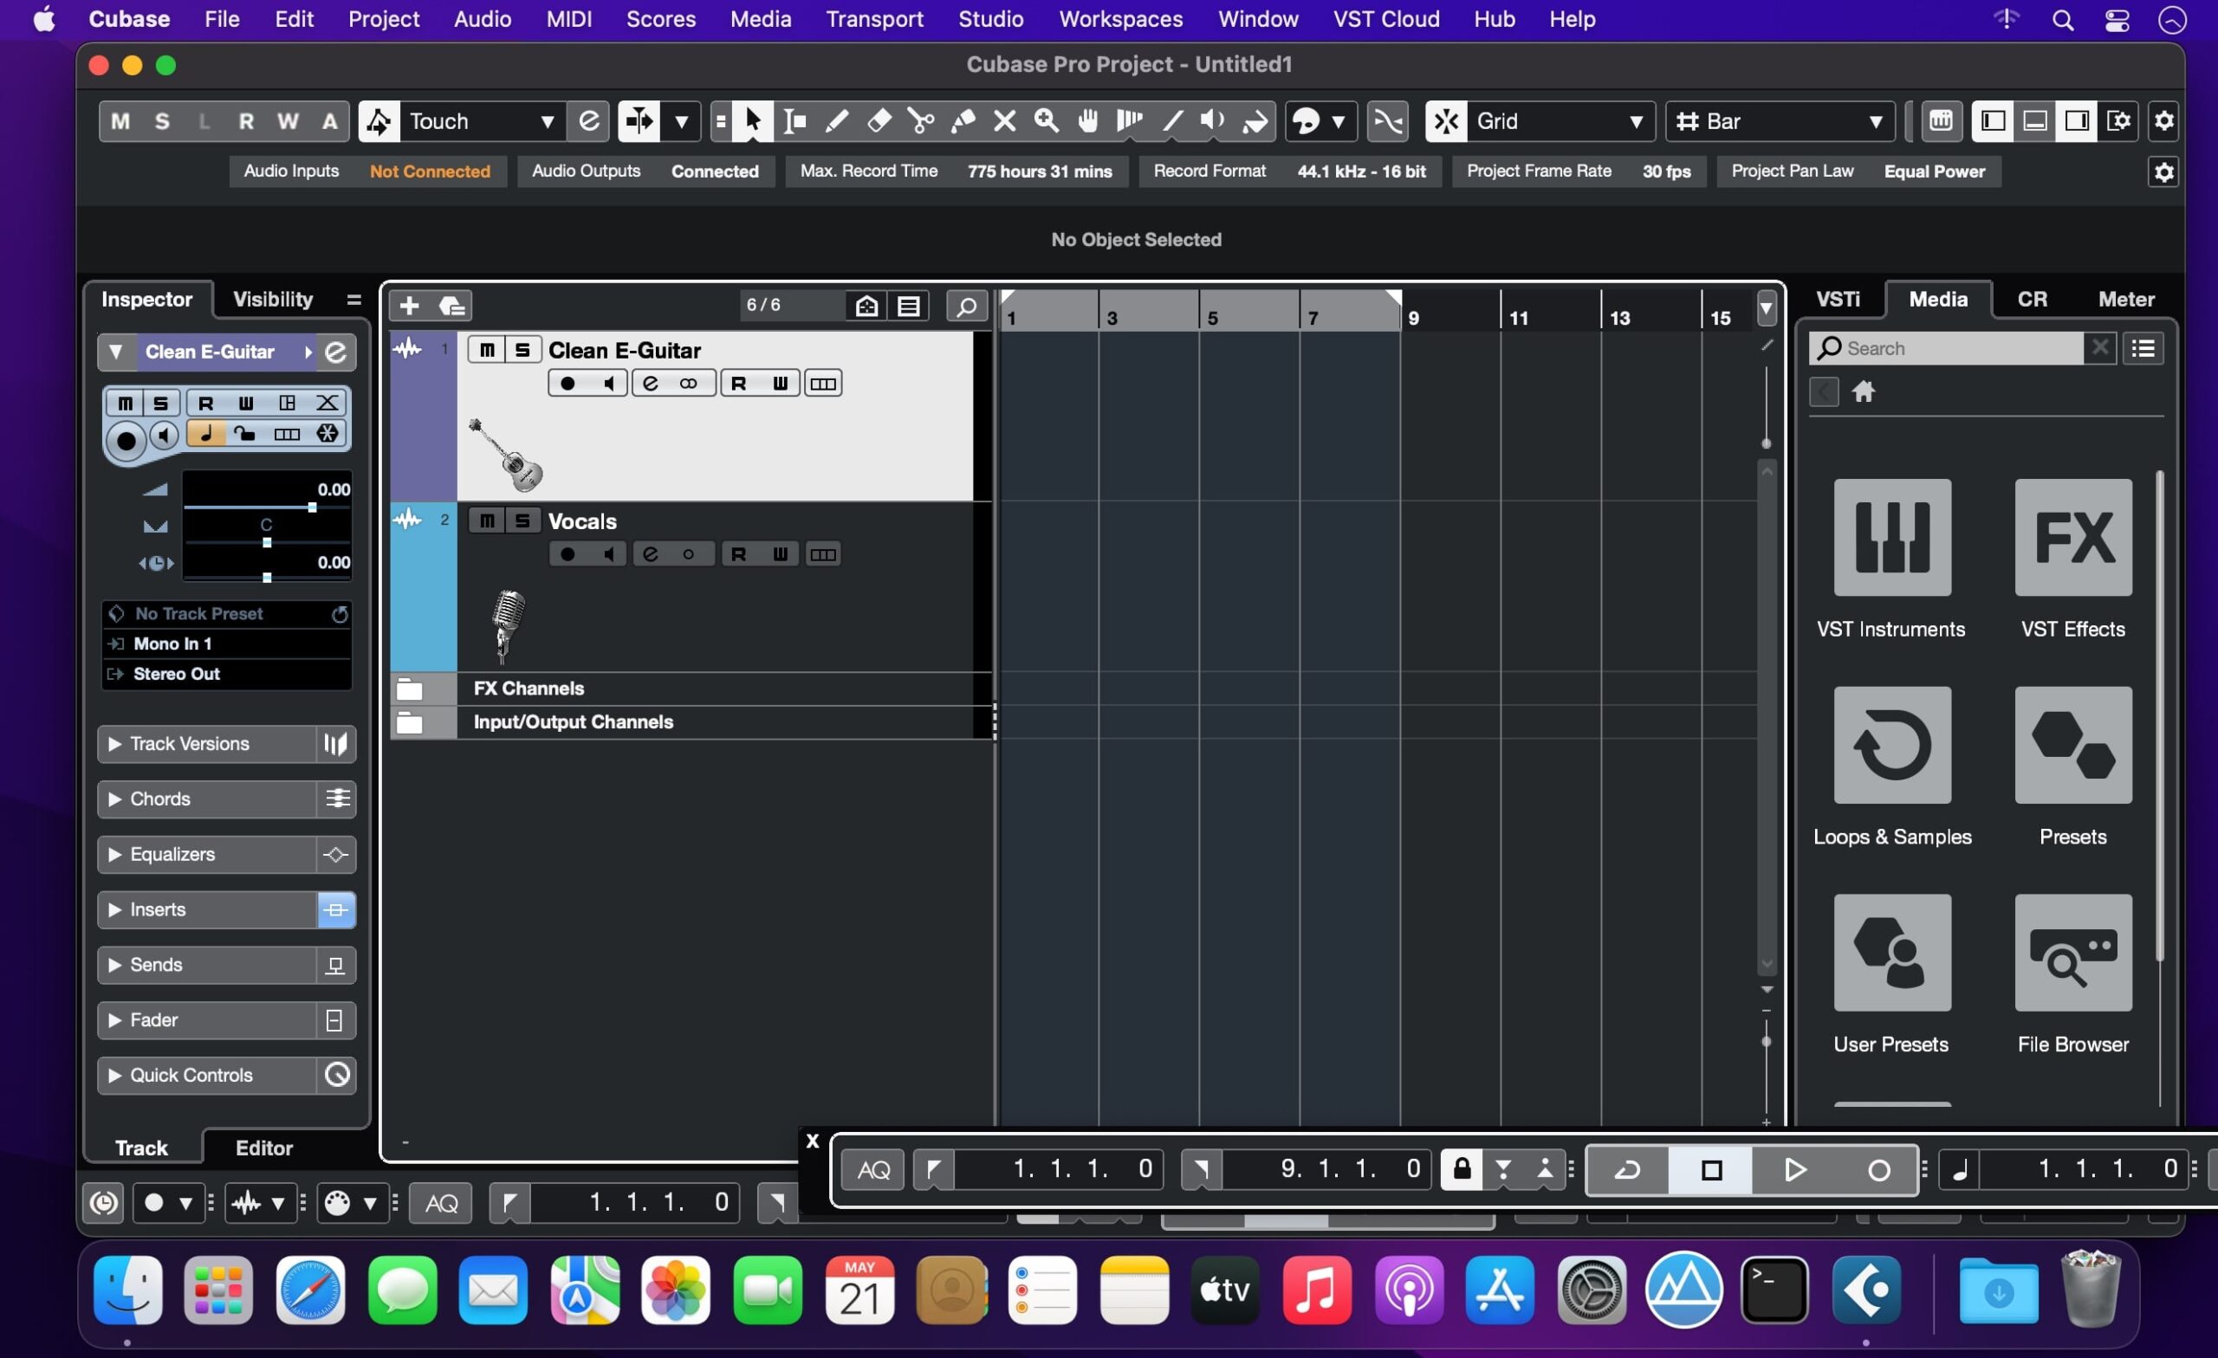Solo the Clean E-Guitar track
This screenshot has height=1358, width=2218.
coord(523,349)
